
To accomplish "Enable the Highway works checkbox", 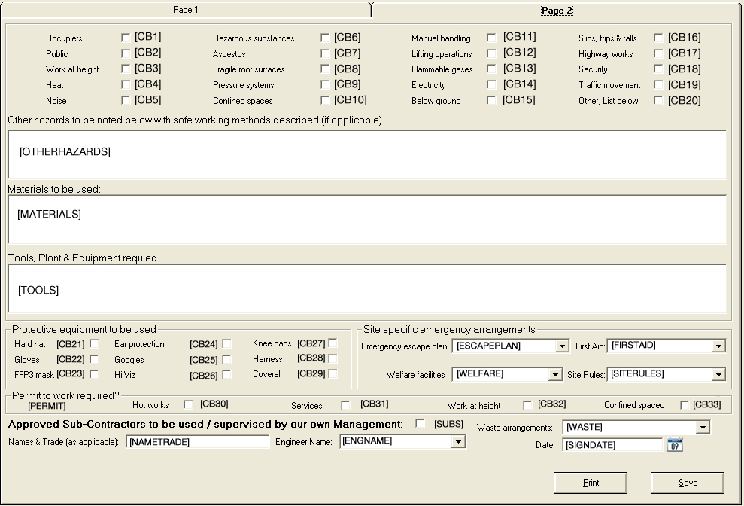I will 658,53.
